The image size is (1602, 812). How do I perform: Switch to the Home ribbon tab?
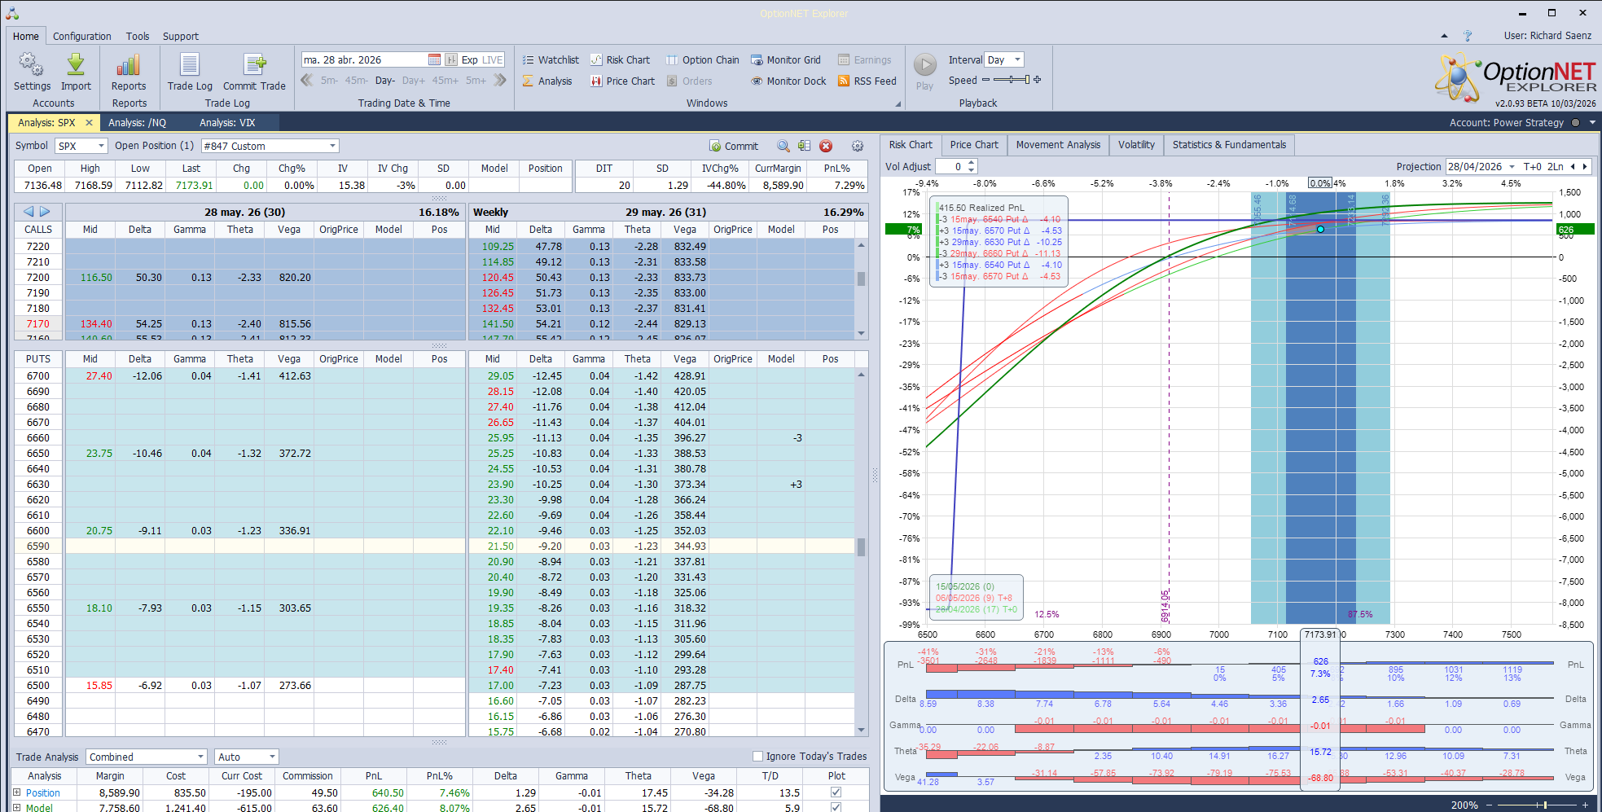coord(26,36)
